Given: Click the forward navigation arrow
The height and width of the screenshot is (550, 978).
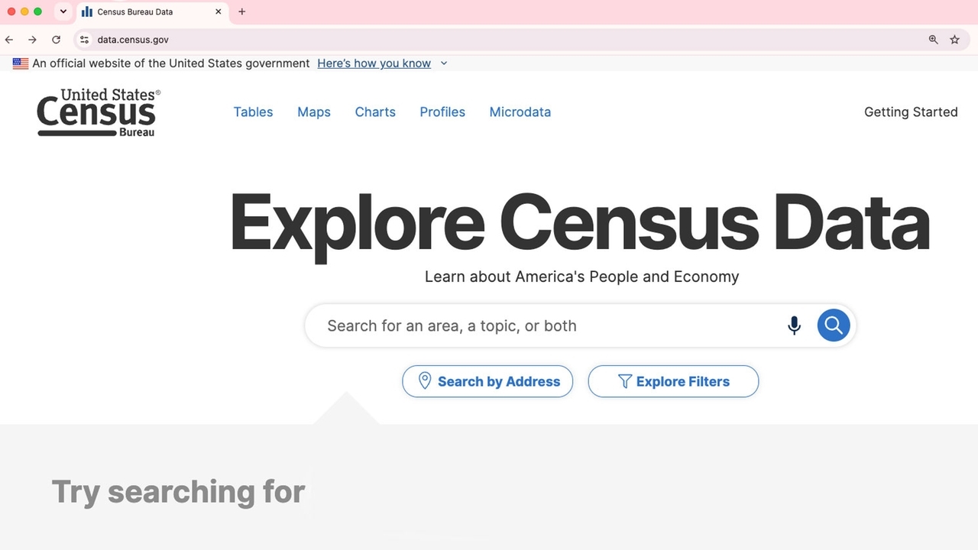Looking at the screenshot, I should click(32, 40).
